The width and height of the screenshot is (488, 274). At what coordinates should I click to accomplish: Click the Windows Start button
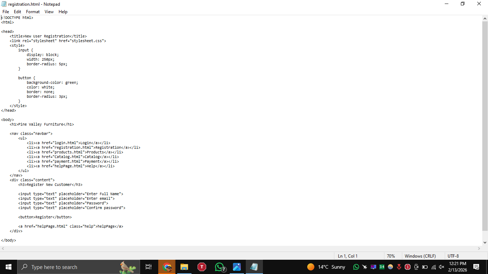[8, 267]
